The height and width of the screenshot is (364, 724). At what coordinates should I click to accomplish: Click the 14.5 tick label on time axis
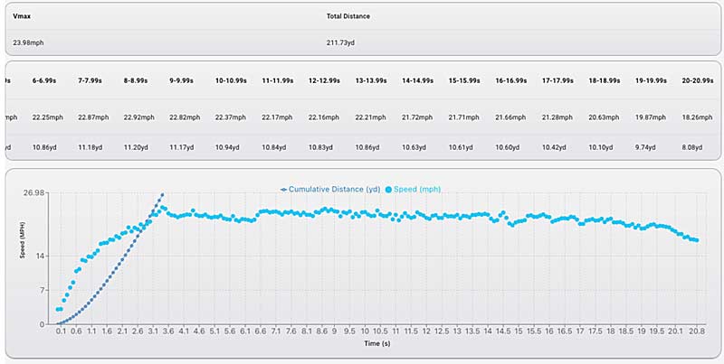(503, 331)
